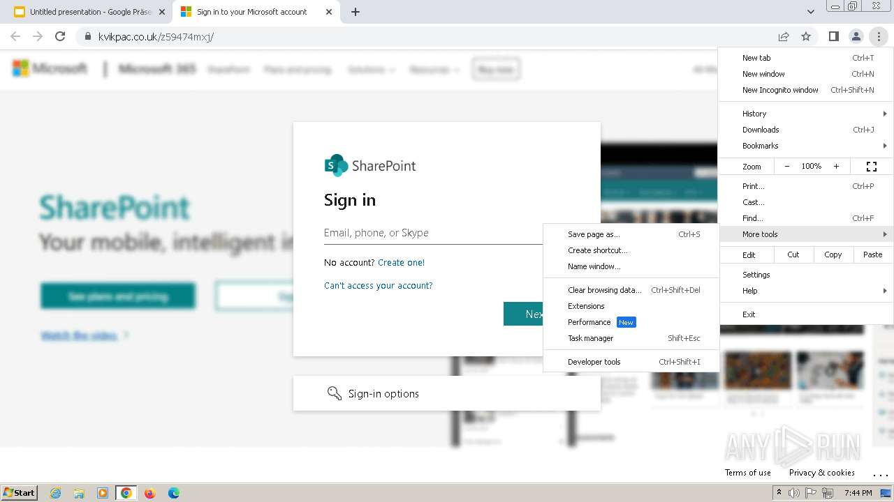Image resolution: width=894 pixels, height=502 pixels.
Task: Bookmark this page with the star icon
Action: (x=806, y=36)
